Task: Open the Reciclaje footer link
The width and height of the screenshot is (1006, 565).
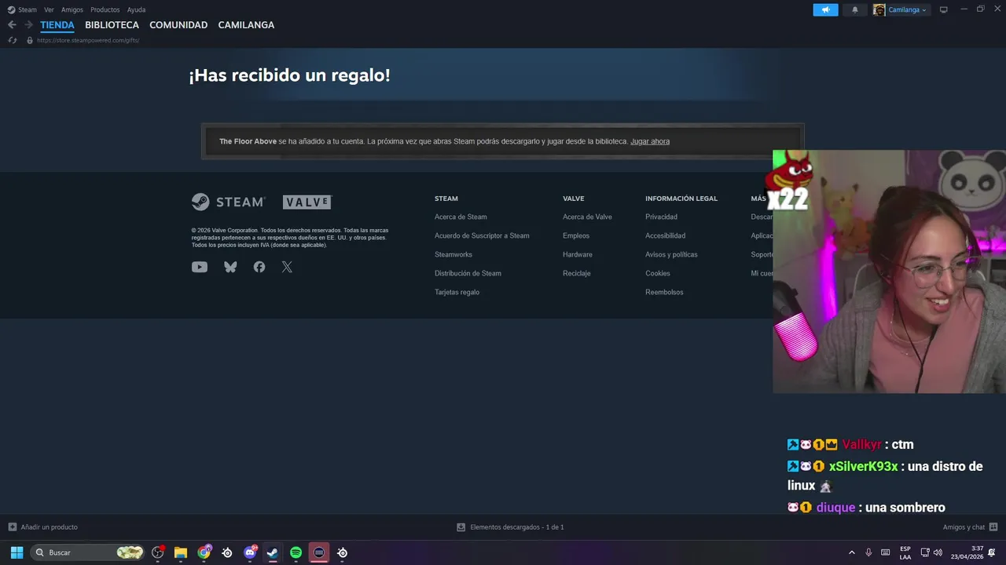Action: tap(577, 273)
